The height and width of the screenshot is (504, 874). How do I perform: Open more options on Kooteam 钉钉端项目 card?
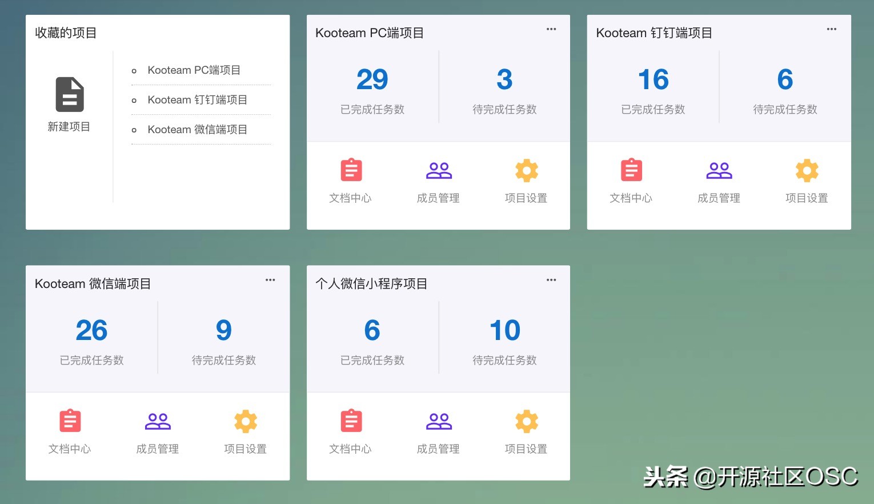click(x=832, y=29)
